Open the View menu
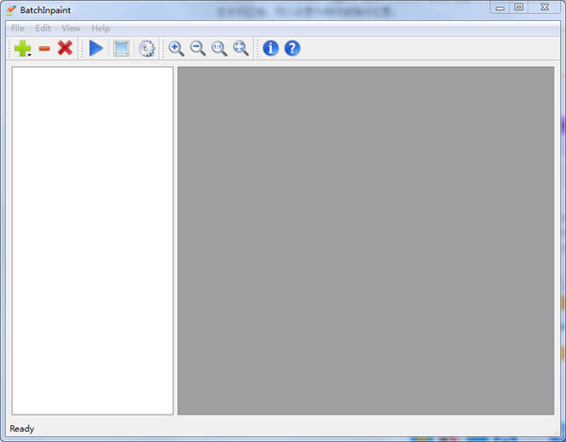 pyautogui.click(x=71, y=28)
